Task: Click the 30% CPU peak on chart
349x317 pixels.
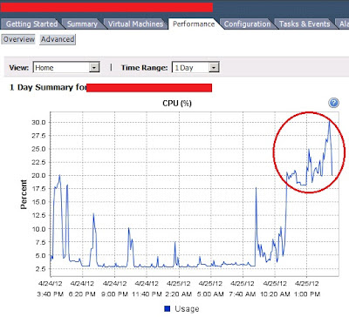Action: coord(329,122)
